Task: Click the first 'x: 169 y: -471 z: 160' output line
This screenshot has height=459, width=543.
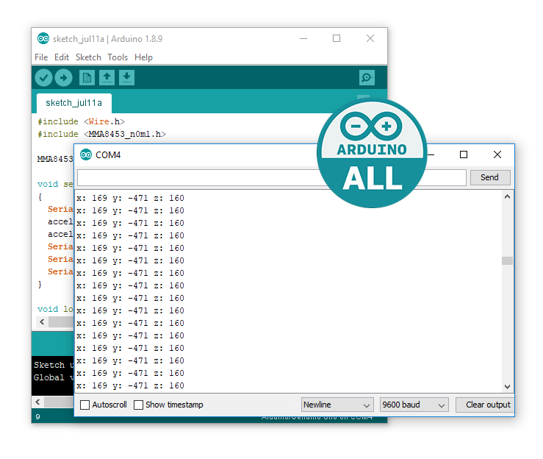Action: pos(130,199)
